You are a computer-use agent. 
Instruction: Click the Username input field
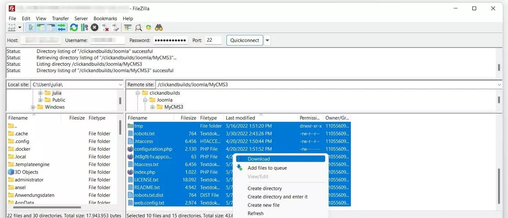pos(108,40)
